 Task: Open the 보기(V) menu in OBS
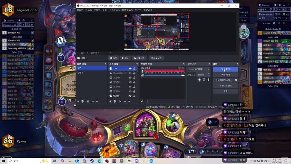(x=97, y=10)
